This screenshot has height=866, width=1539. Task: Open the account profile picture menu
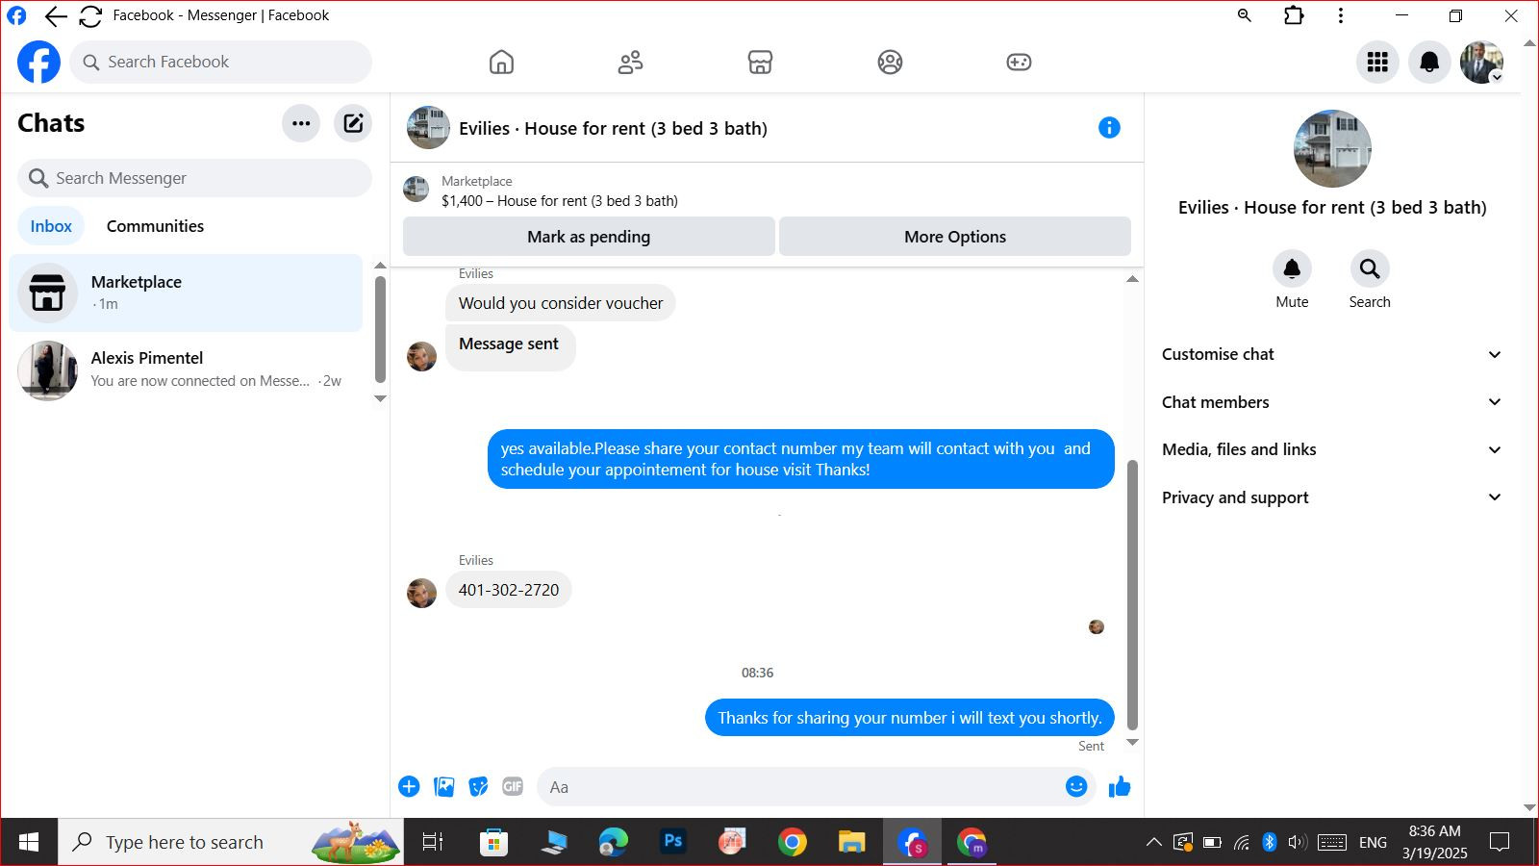pos(1481,63)
